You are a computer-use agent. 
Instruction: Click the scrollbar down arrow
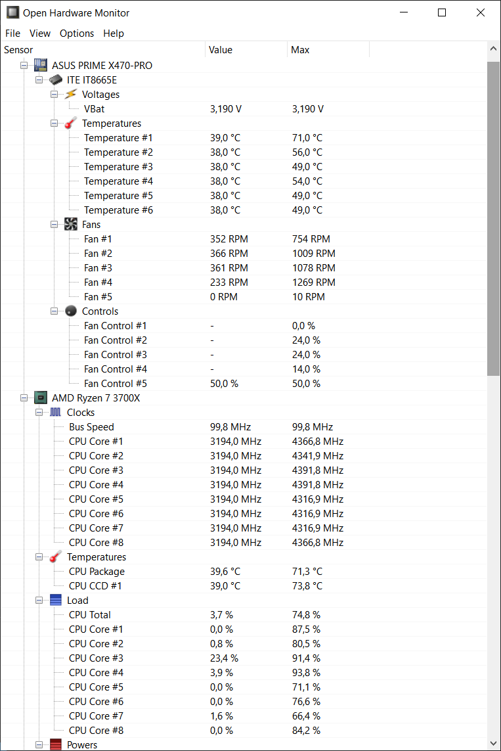pyautogui.click(x=493, y=744)
